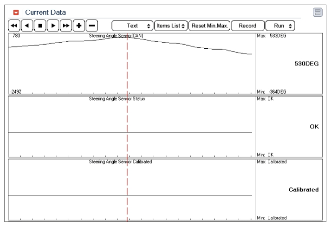This screenshot has width=331, height=226.
Task: Open the Text display mode dropdown
Action: pyautogui.click(x=132, y=26)
